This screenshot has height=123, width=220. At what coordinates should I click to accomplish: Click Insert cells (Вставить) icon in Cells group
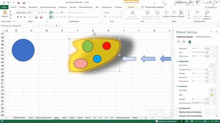point(166,13)
